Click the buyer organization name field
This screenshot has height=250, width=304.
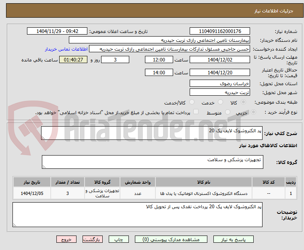tap(159, 40)
